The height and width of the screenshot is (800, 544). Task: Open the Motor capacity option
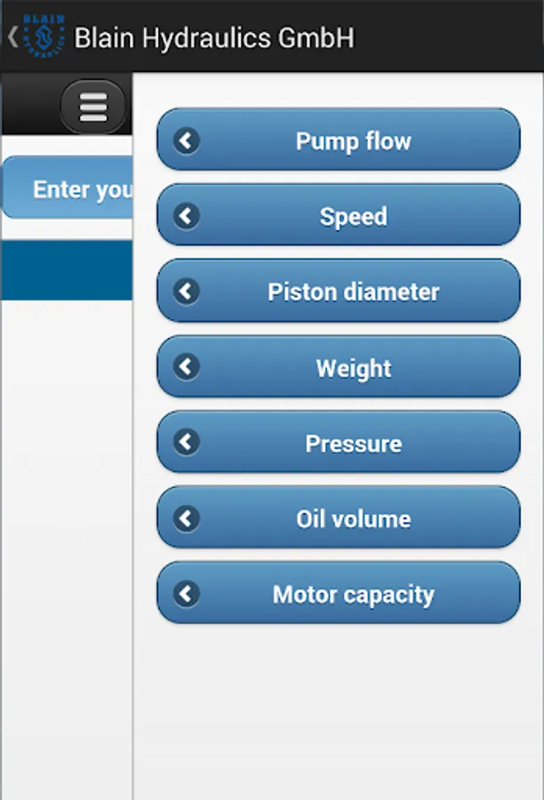point(339,593)
